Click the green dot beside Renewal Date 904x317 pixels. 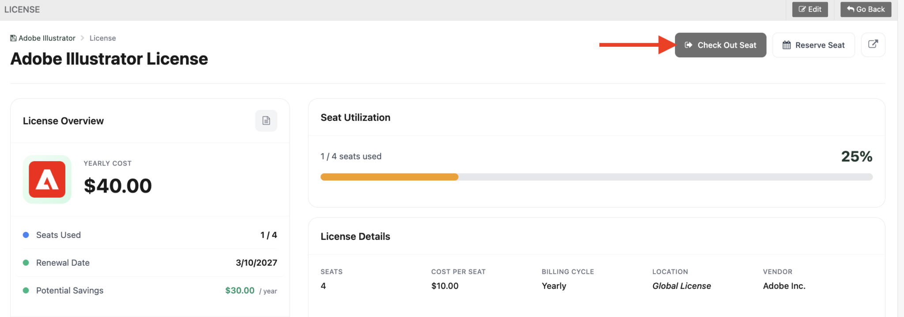tap(26, 263)
